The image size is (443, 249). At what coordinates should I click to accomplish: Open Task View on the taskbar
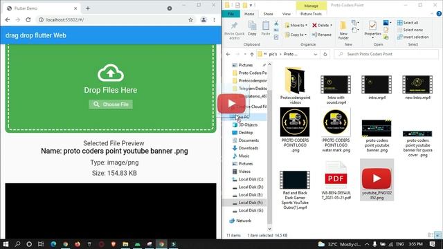click(41, 244)
